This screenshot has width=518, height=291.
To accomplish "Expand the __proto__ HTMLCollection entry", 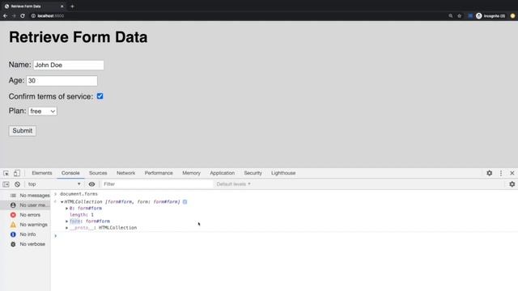I will coord(66,228).
